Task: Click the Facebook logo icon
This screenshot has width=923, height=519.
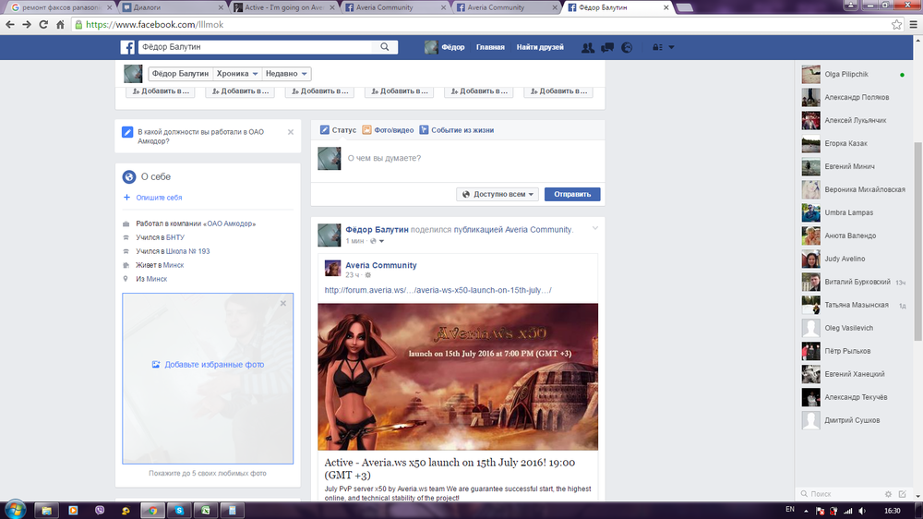Action: (x=127, y=47)
